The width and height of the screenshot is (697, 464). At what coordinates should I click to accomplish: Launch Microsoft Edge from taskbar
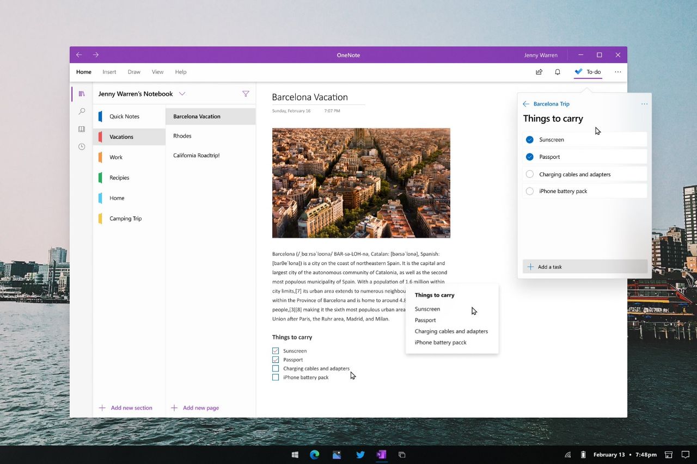click(x=315, y=455)
